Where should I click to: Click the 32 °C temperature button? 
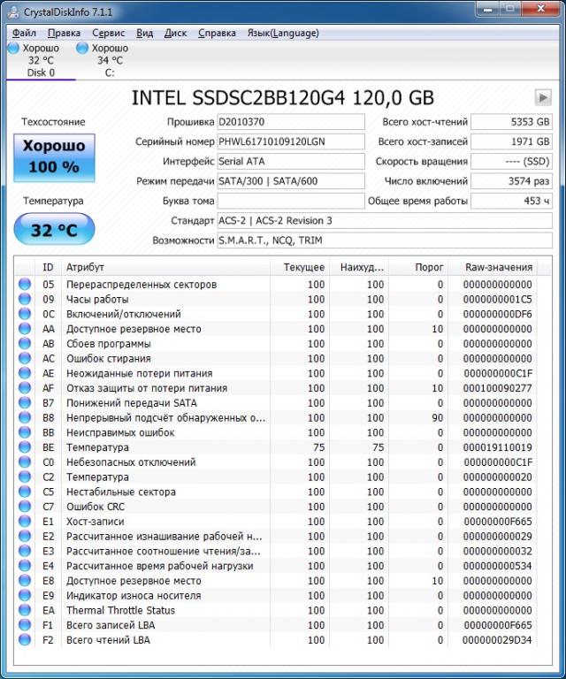tap(54, 229)
